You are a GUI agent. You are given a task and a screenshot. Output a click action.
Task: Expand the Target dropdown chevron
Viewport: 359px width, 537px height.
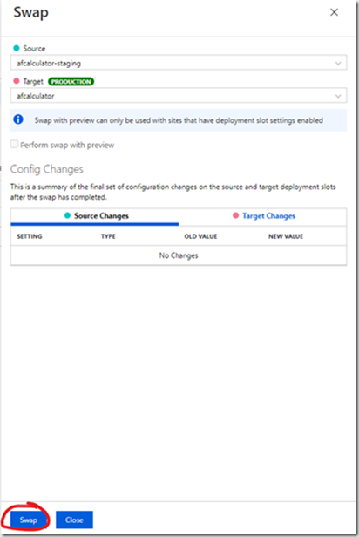pos(338,96)
